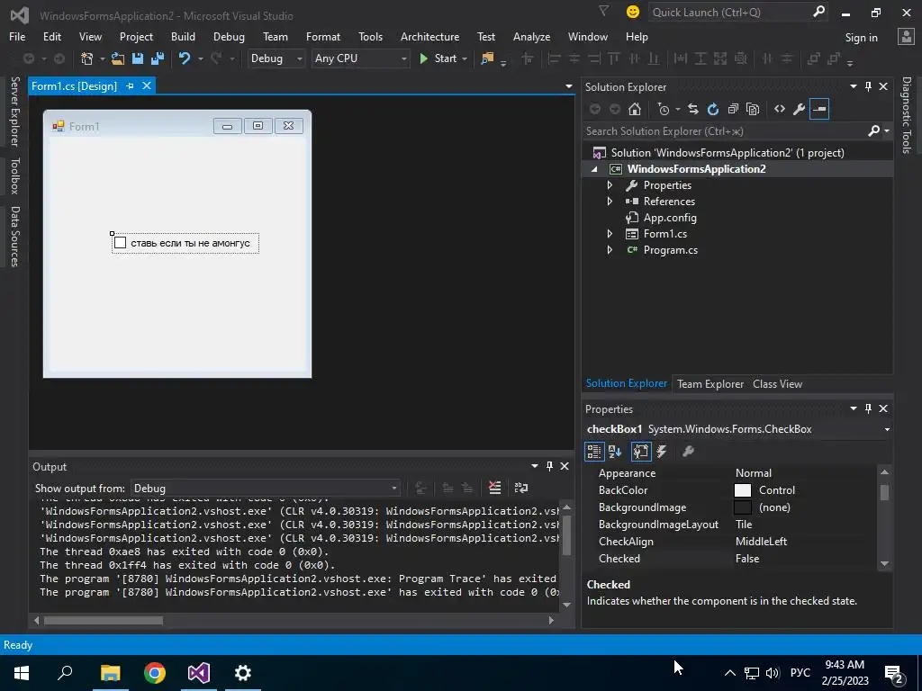Image resolution: width=922 pixels, height=691 pixels.
Task: Switch to the Team Explorer tab
Action: (710, 383)
